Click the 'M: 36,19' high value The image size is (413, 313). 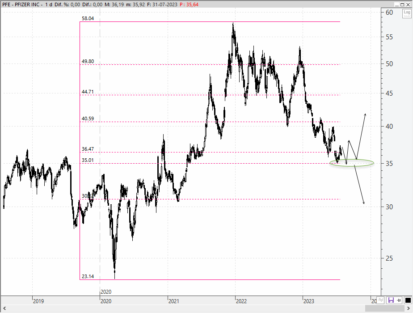pyautogui.click(x=114, y=4)
